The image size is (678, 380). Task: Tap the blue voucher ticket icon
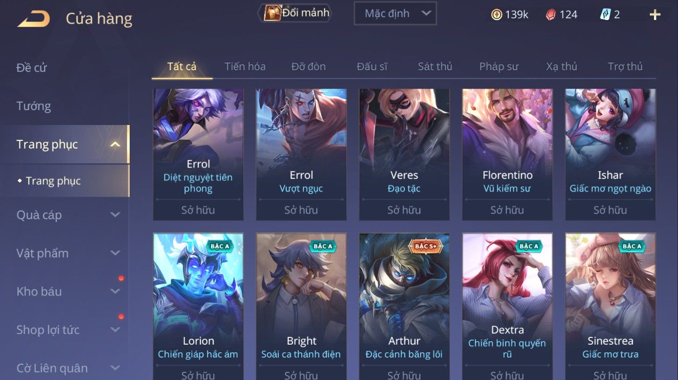point(605,14)
